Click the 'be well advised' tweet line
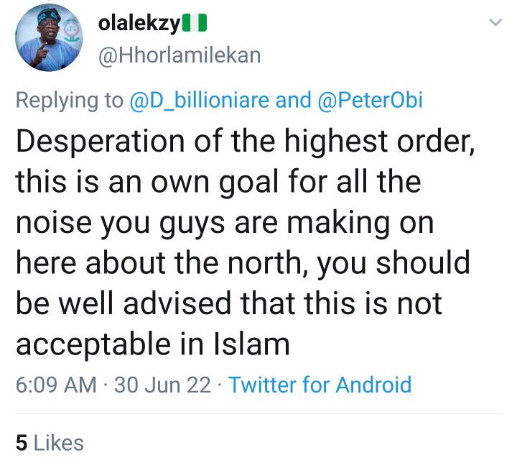Image resolution: width=517 pixels, height=468 pixels. point(228,304)
